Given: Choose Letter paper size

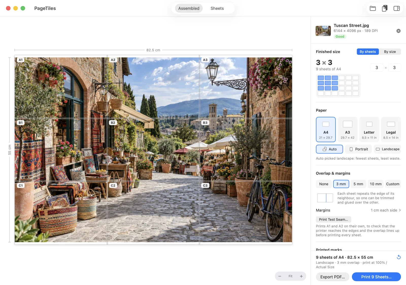Looking at the screenshot, I should point(369,129).
